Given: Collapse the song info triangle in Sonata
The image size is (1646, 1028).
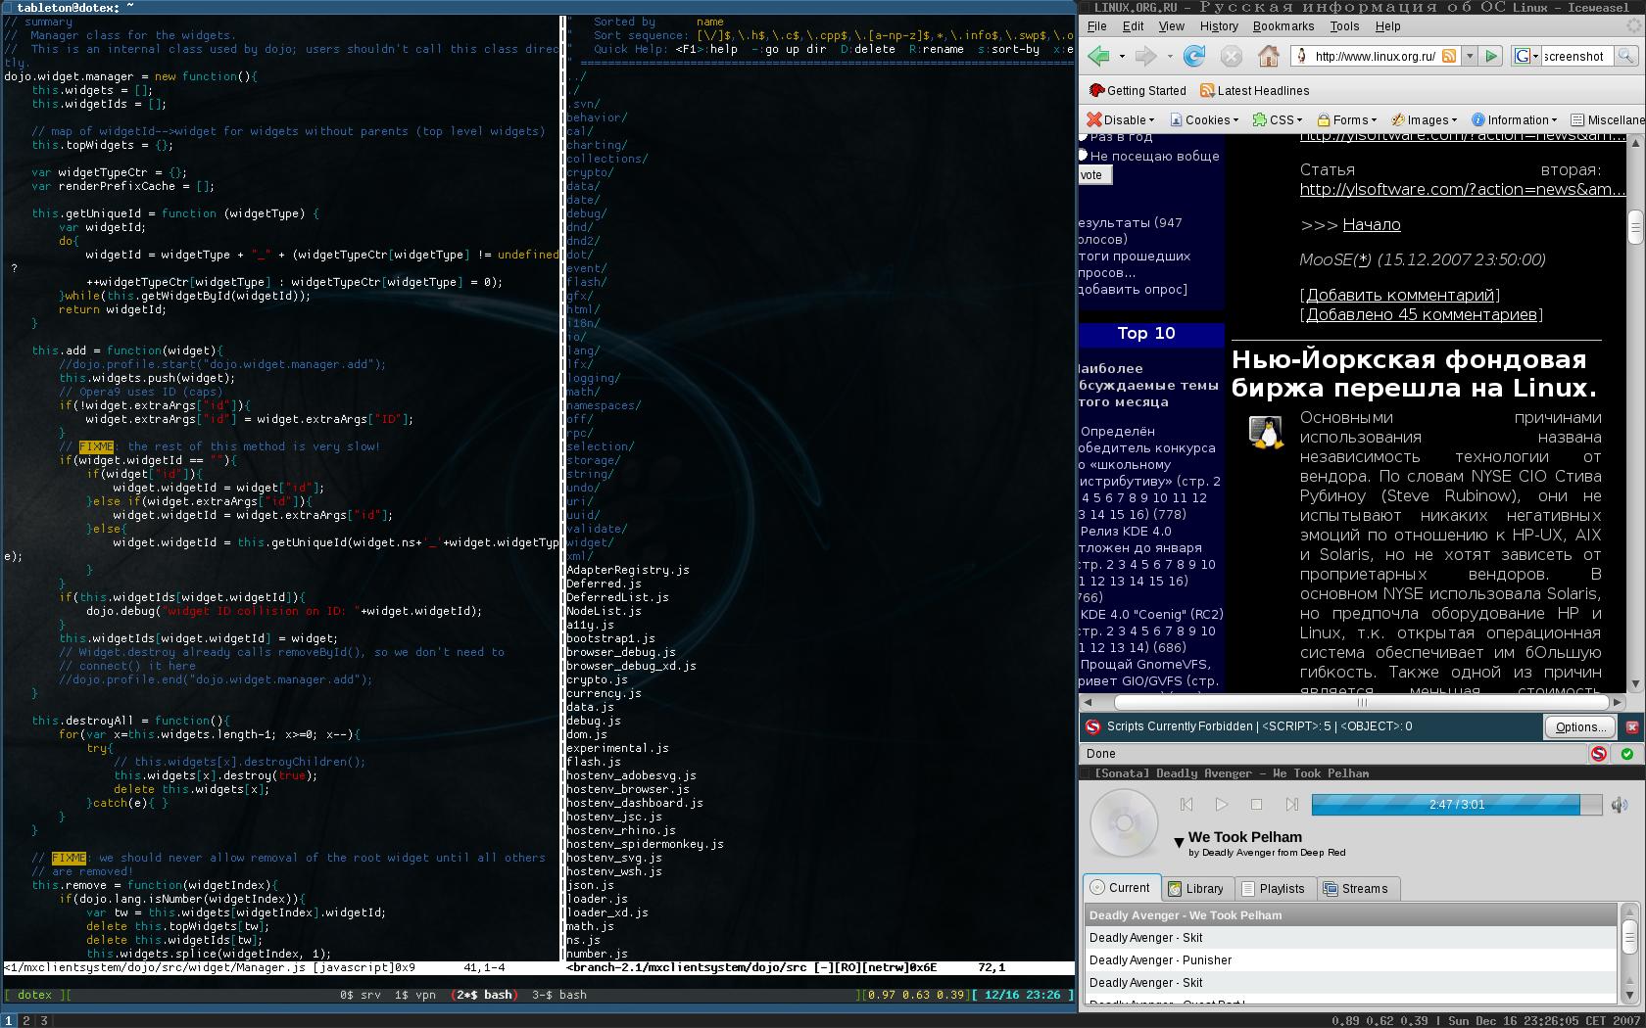Looking at the screenshot, I should [1179, 842].
